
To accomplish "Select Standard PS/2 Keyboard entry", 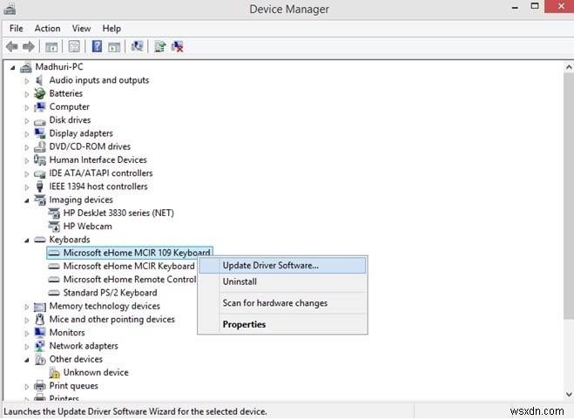I will [111, 293].
